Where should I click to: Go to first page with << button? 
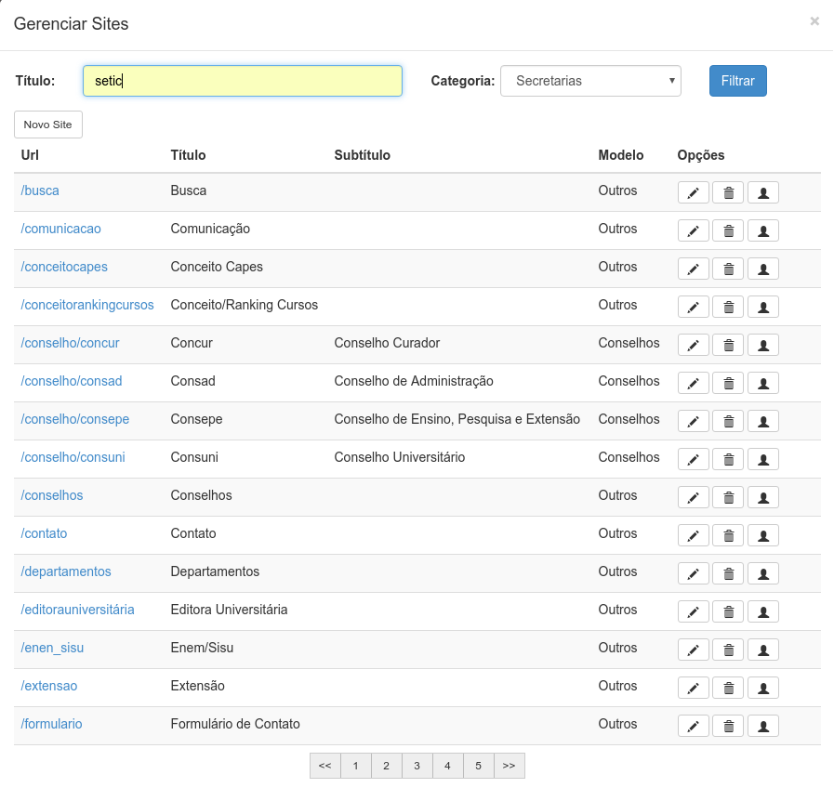tap(325, 766)
